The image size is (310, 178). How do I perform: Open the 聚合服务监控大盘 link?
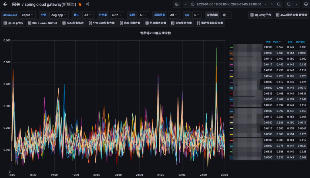tap(210, 23)
